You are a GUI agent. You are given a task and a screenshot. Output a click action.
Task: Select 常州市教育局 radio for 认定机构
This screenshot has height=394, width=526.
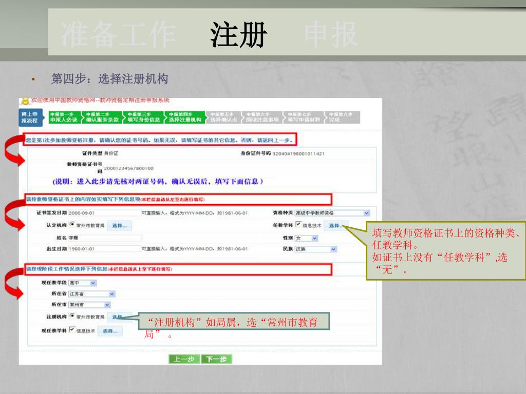72,225
